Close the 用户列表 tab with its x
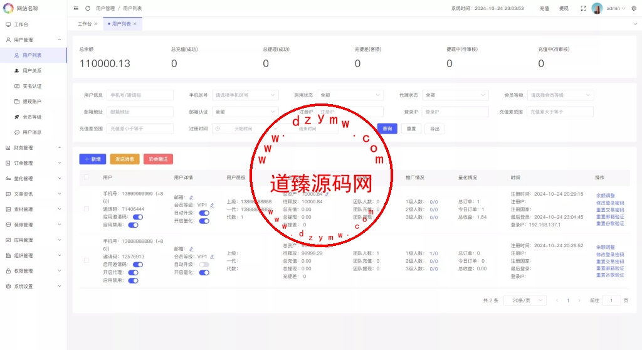Image resolution: width=642 pixels, height=350 pixels. (135, 24)
